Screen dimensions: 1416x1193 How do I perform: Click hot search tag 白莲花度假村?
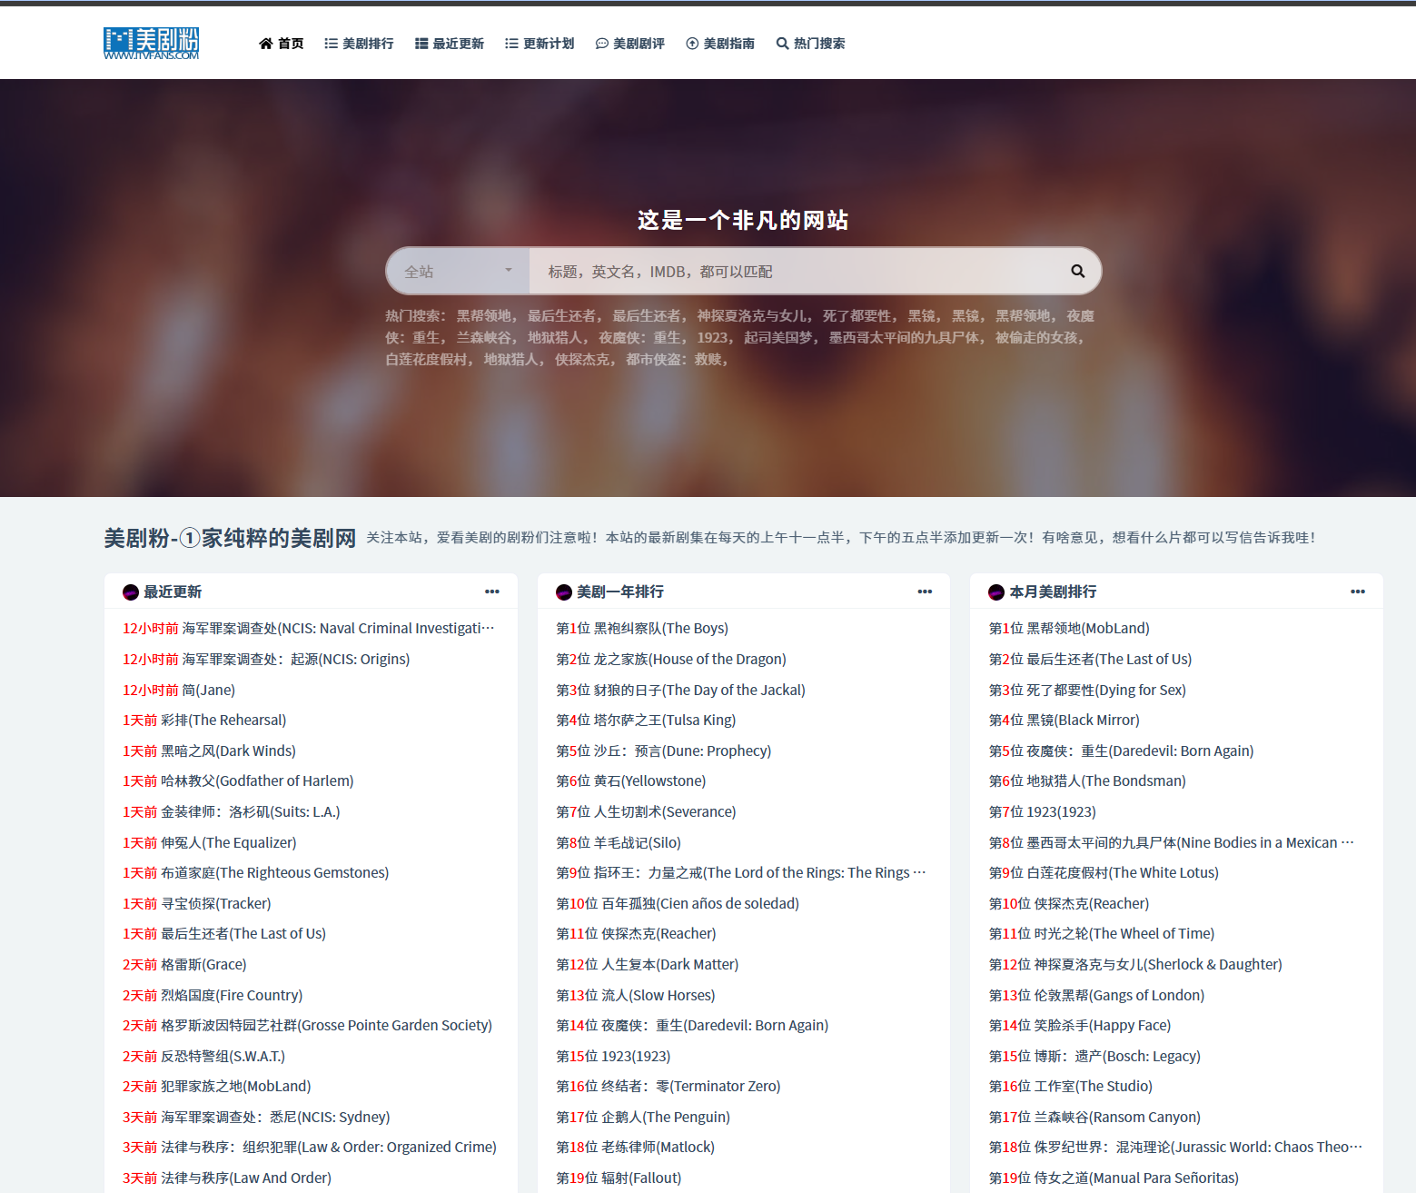pos(427,360)
